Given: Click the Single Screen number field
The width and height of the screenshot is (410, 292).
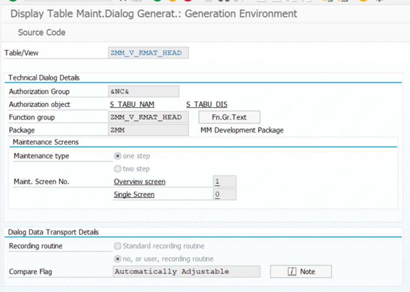Looking at the screenshot, I should pos(225,195).
